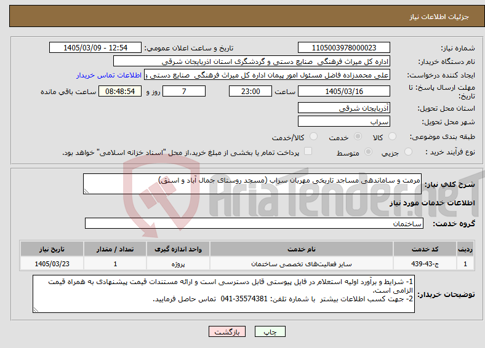485x348 pixels.
Task: Select the متوسط purchase type radio
Action: tap(369, 151)
